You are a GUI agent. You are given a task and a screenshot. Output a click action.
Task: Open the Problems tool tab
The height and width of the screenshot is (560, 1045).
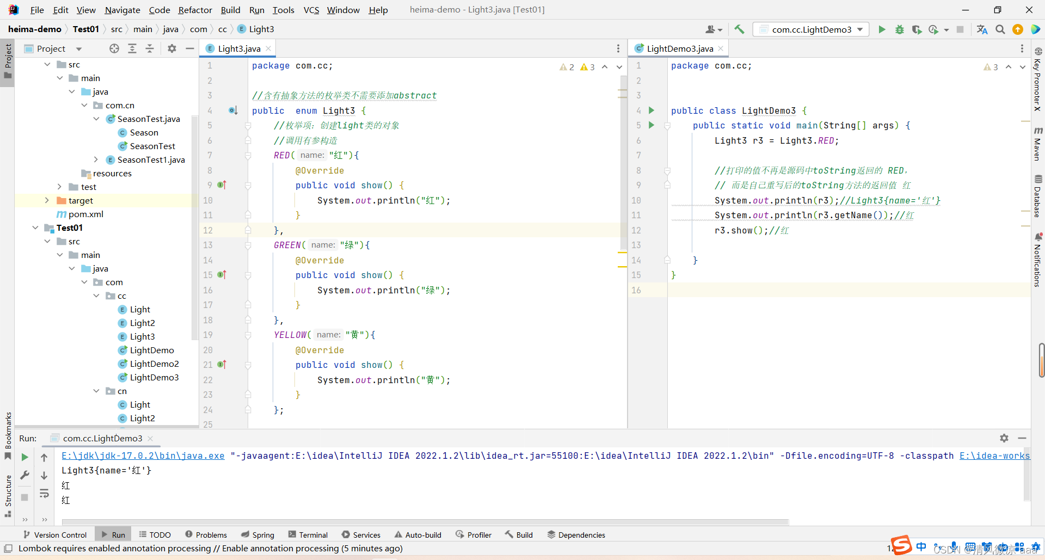pos(206,535)
